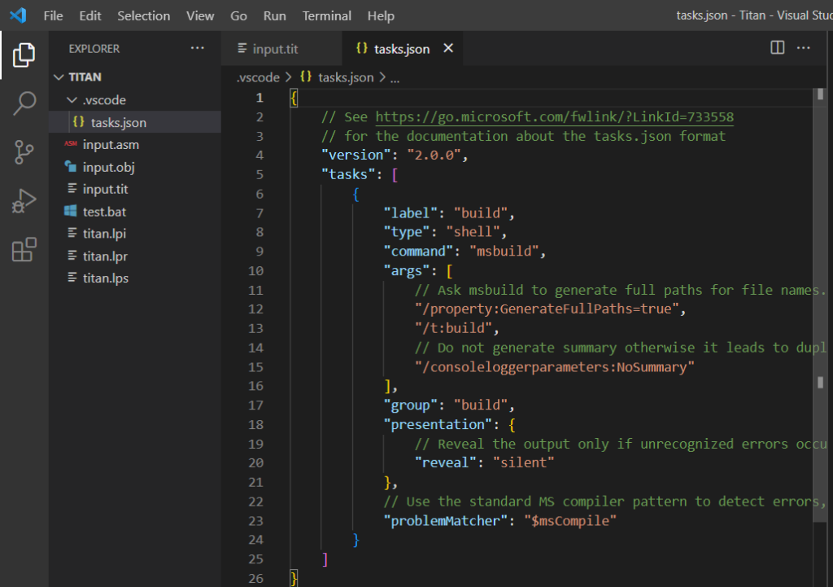Image resolution: width=833 pixels, height=587 pixels.
Task: Open breadcrumb dropdown after tasks.json
Action: pyautogui.click(x=382, y=77)
